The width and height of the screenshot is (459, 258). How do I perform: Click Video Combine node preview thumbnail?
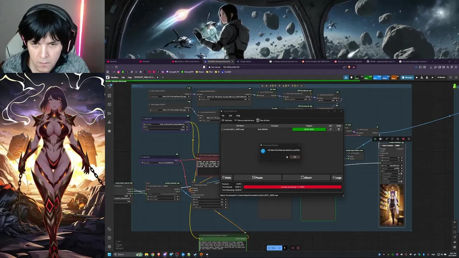pos(392,206)
